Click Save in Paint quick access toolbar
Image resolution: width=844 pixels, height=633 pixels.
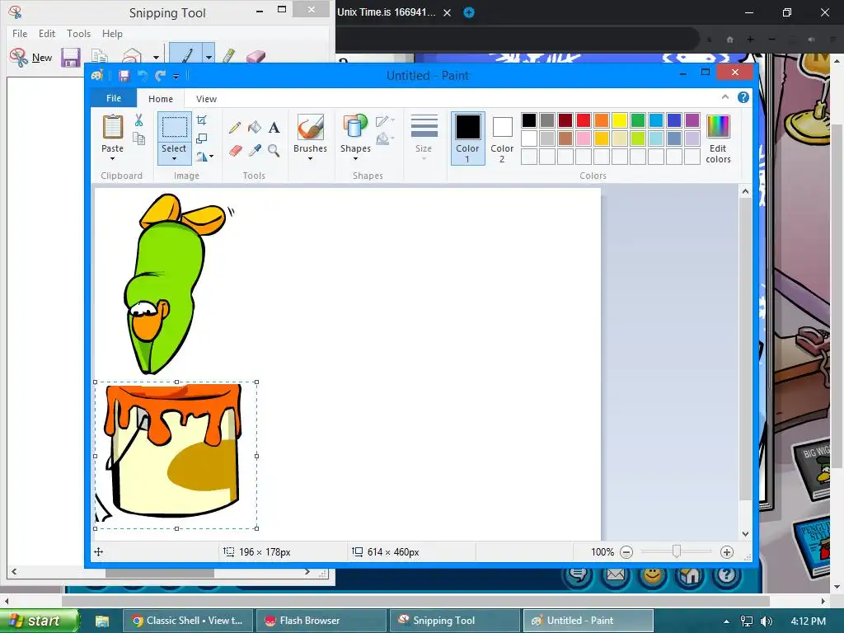coord(124,76)
